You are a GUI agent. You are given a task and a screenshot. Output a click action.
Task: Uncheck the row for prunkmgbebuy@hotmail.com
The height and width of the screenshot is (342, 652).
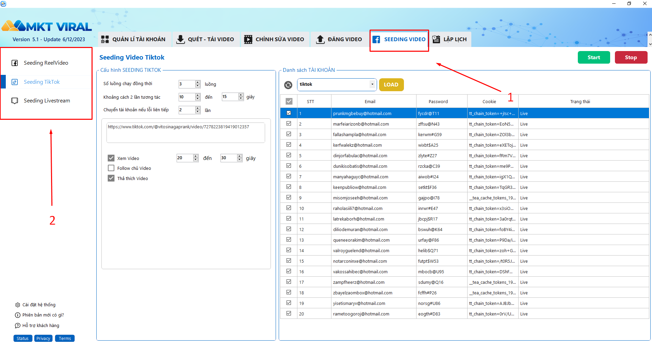click(x=289, y=113)
